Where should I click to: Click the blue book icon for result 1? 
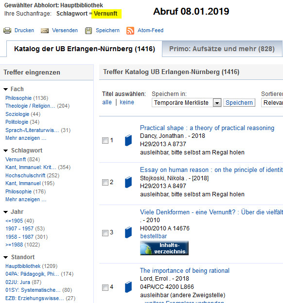[x=128, y=140]
